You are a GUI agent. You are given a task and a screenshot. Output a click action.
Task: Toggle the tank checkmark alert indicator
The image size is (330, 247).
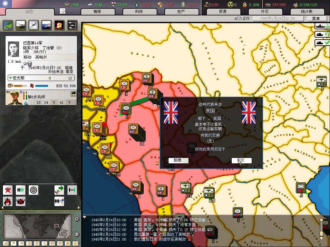coord(322,42)
